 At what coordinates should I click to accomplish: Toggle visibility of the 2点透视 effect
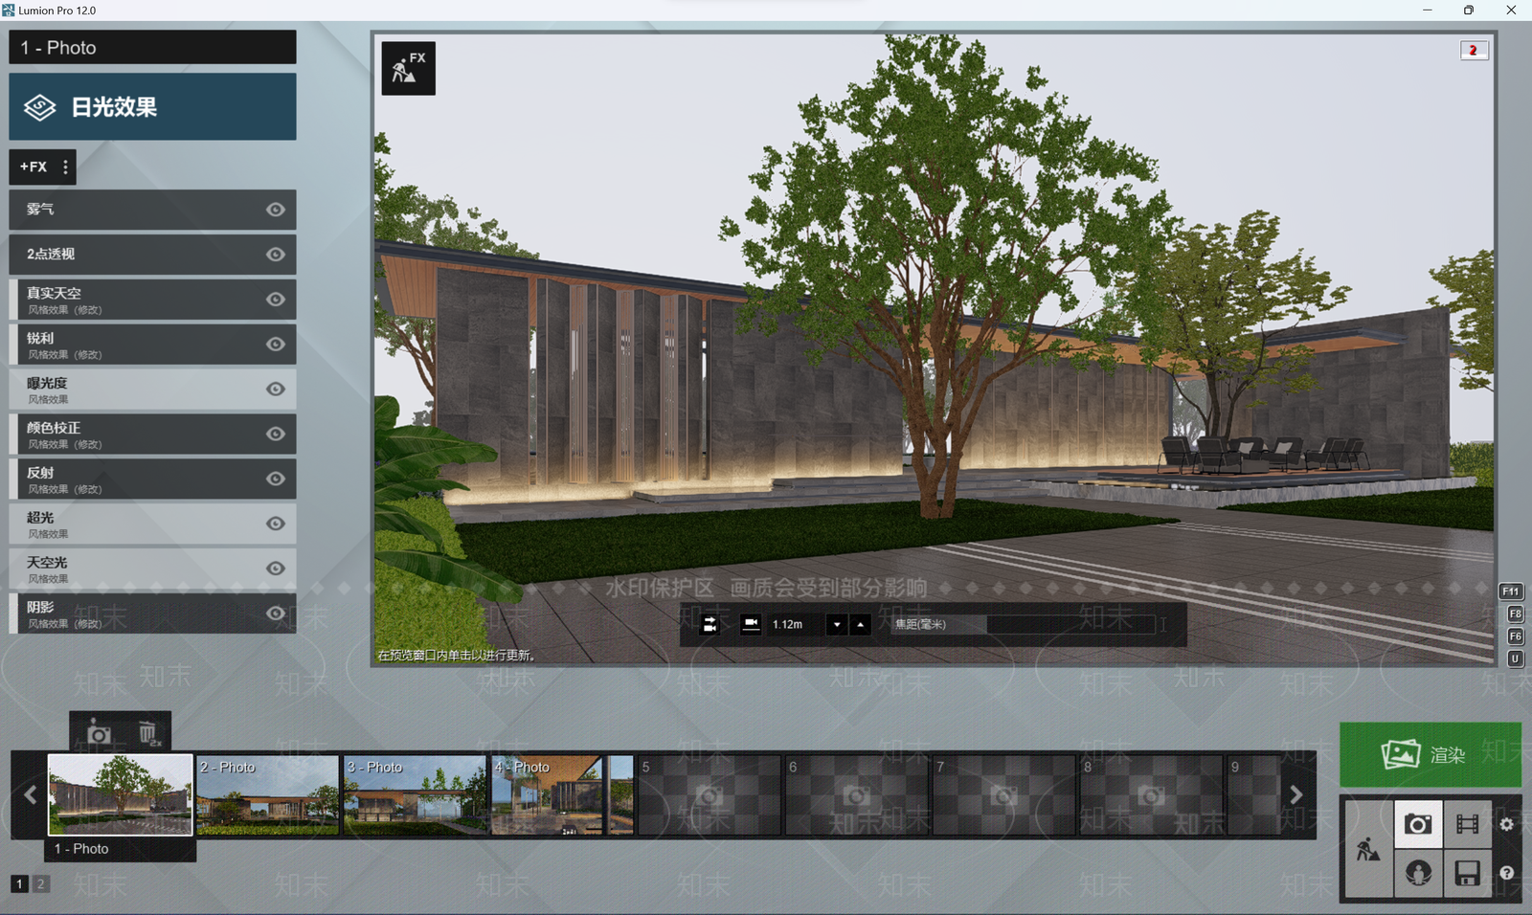[276, 255]
